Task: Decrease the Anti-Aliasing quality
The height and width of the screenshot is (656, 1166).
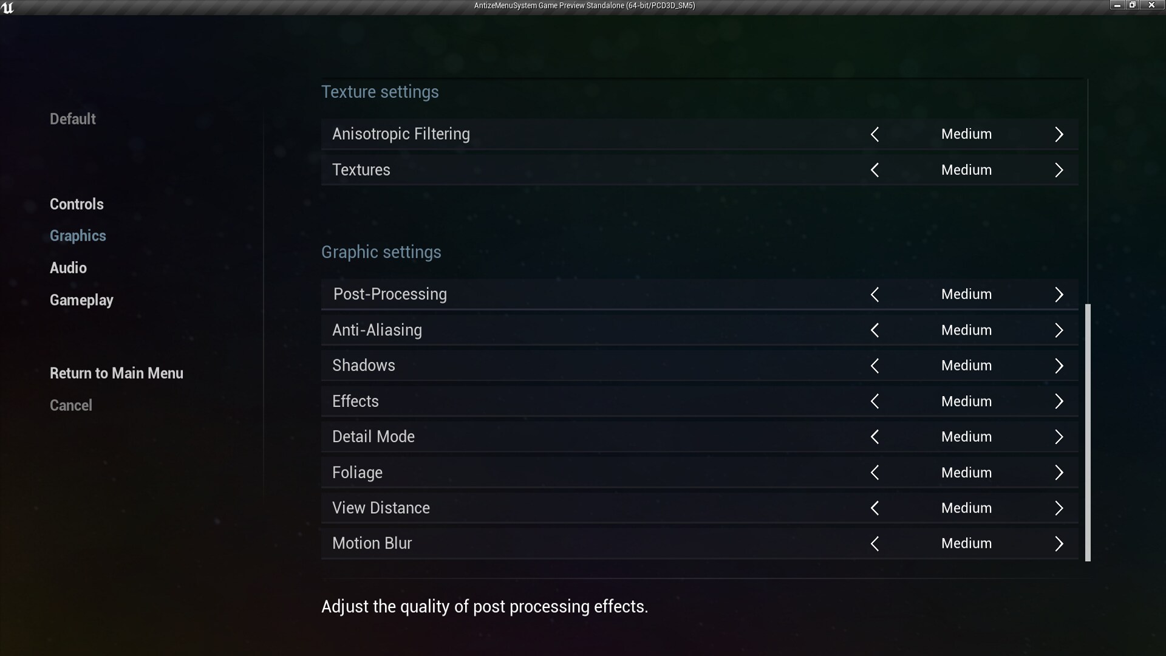Action: [x=875, y=330]
